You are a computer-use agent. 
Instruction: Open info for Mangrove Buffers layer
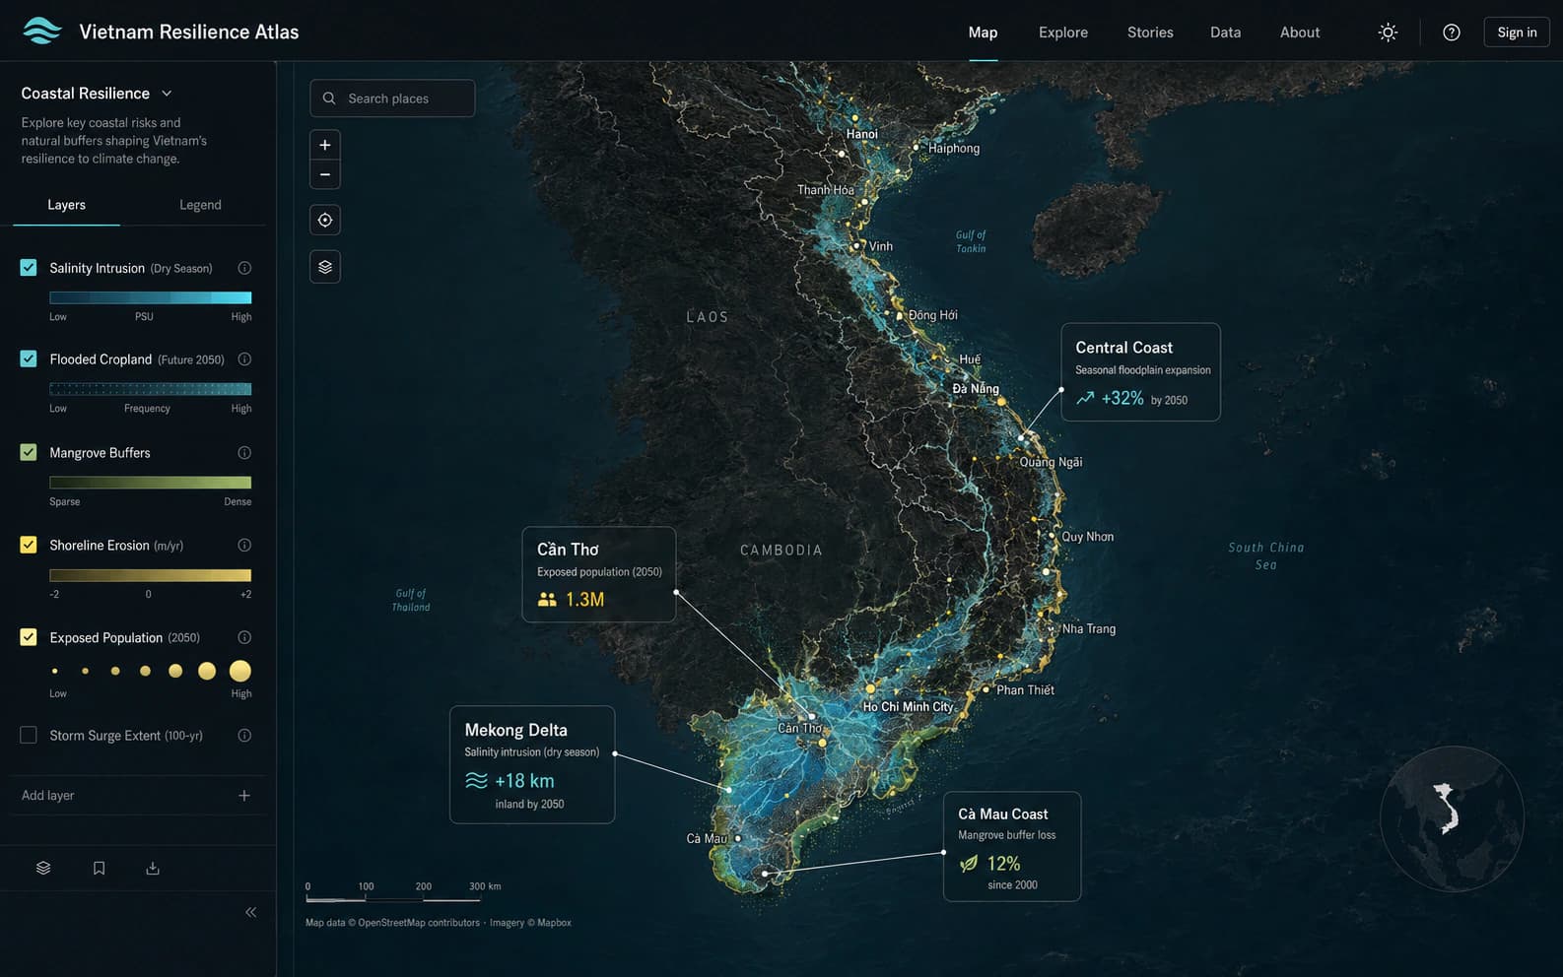click(x=244, y=453)
